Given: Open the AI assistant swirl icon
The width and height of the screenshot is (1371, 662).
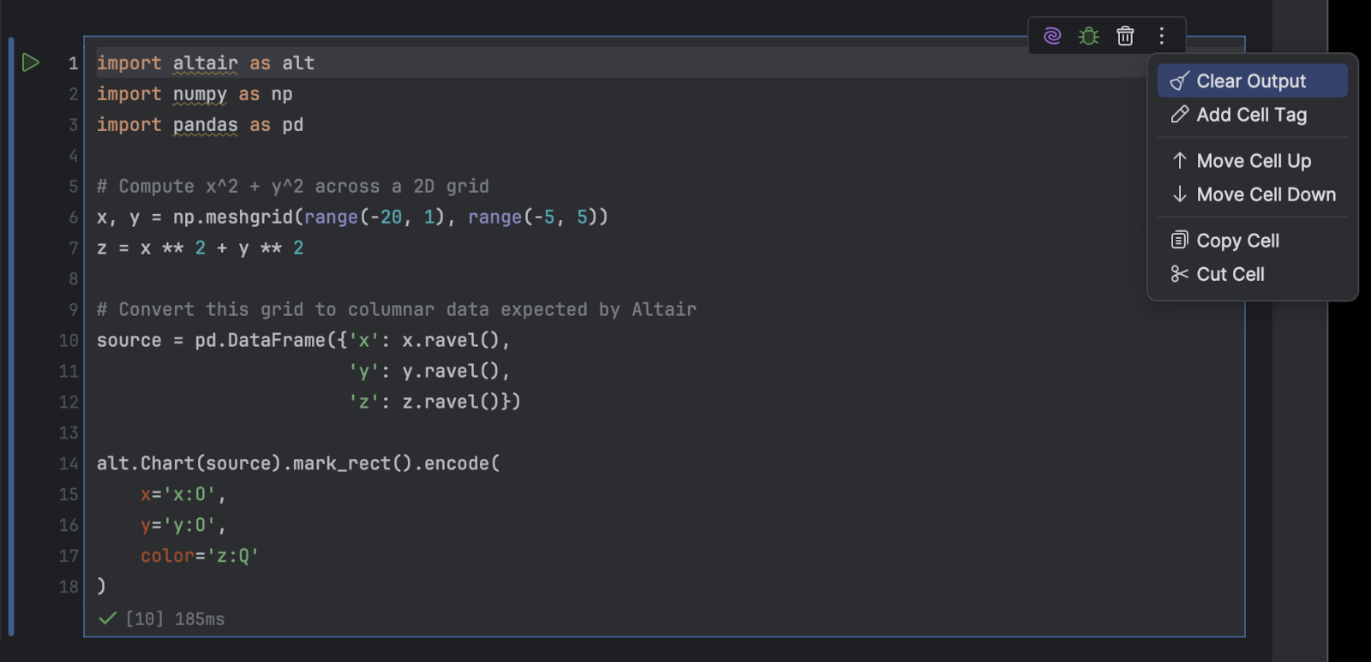Looking at the screenshot, I should coord(1052,36).
